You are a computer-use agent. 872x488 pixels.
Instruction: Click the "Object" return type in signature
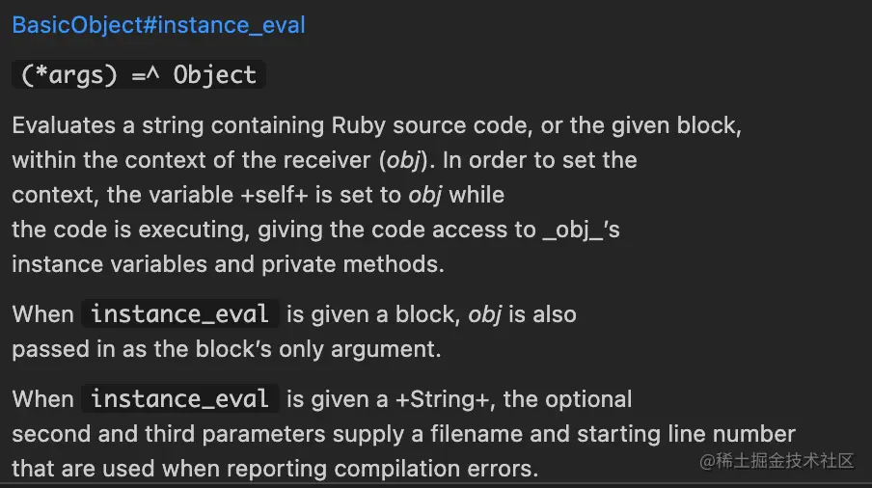pos(215,75)
